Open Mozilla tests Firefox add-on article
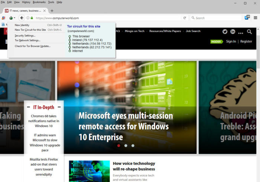This screenshot has width=260, height=182. [43, 167]
